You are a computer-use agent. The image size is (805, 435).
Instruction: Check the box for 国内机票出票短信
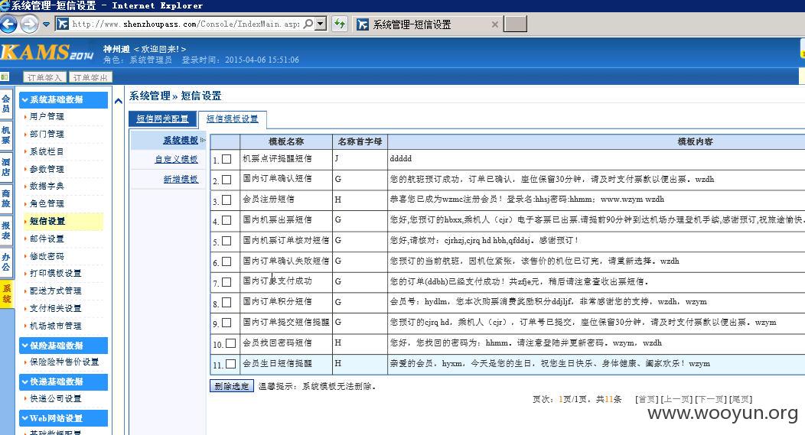(x=227, y=221)
